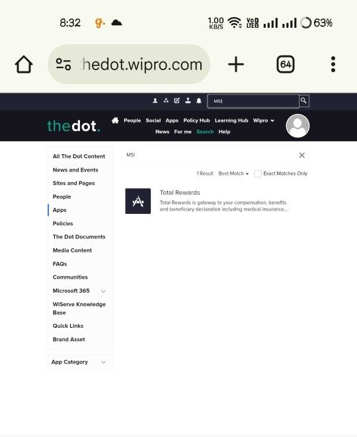Image resolution: width=357 pixels, height=437 pixels.
Task: Open the user profile avatar
Action: pos(297,126)
